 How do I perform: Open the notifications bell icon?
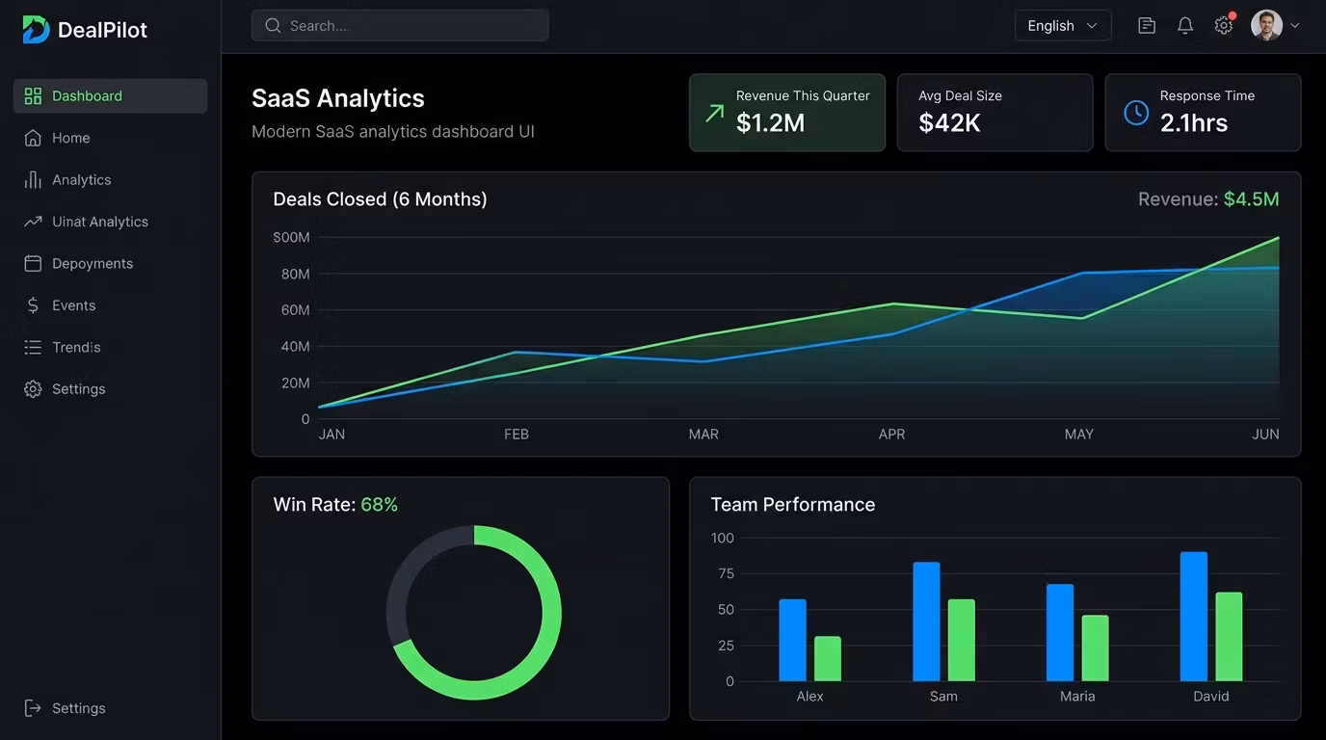coord(1185,26)
